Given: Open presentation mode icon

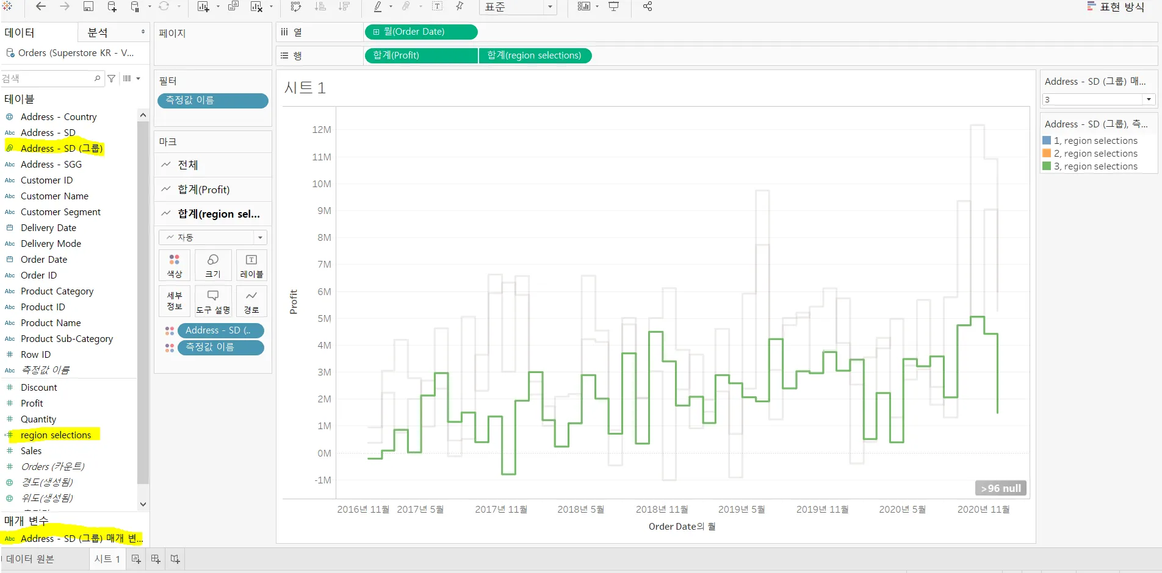Looking at the screenshot, I should pyautogui.click(x=614, y=6).
